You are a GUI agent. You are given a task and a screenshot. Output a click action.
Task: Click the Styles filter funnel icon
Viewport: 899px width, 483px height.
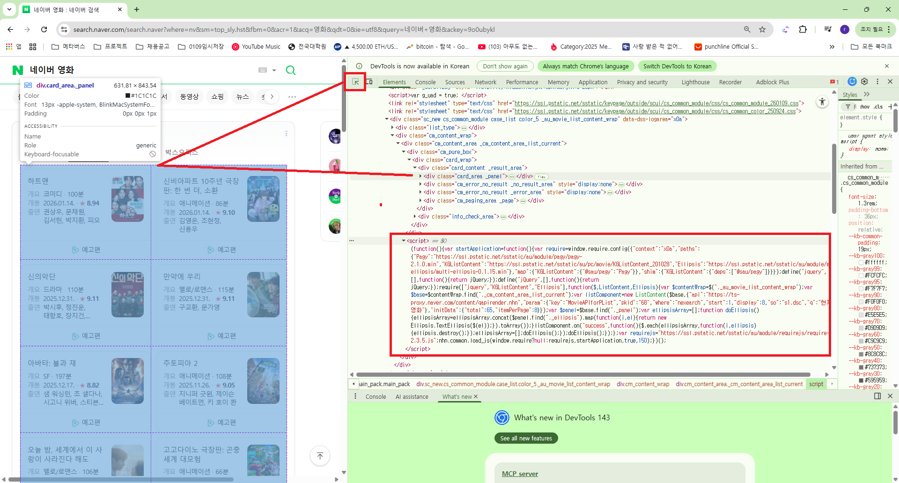[x=848, y=107]
